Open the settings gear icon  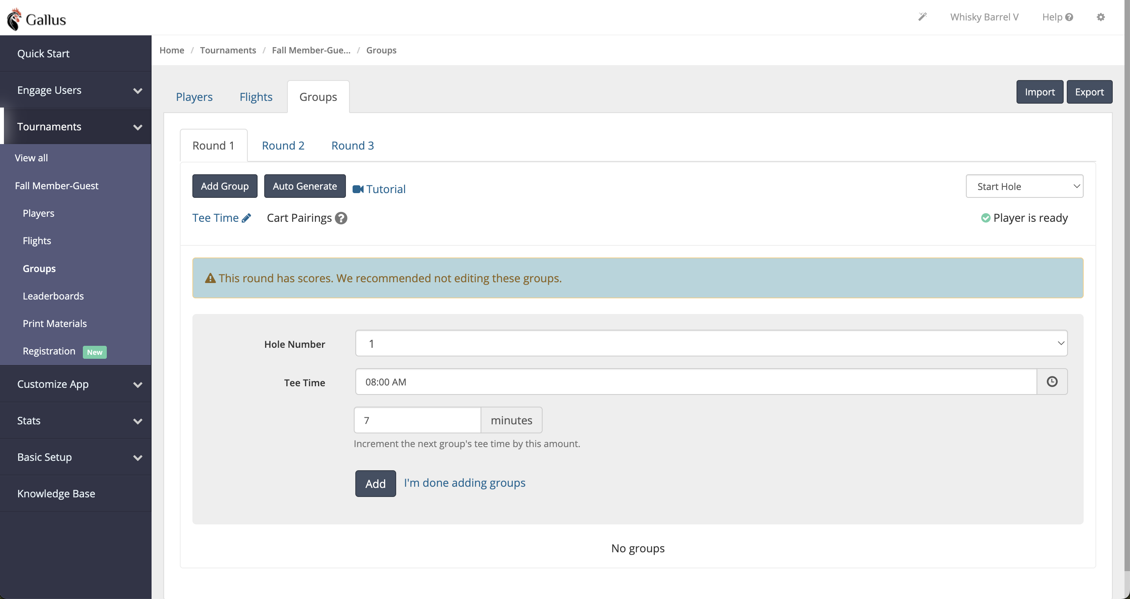click(x=1101, y=17)
